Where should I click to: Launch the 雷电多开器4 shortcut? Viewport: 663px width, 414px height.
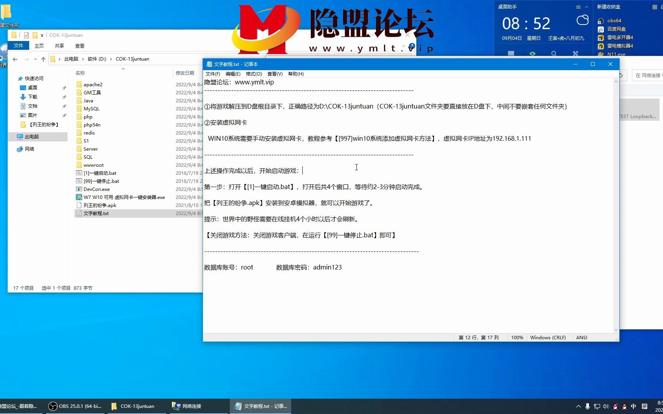click(615, 38)
